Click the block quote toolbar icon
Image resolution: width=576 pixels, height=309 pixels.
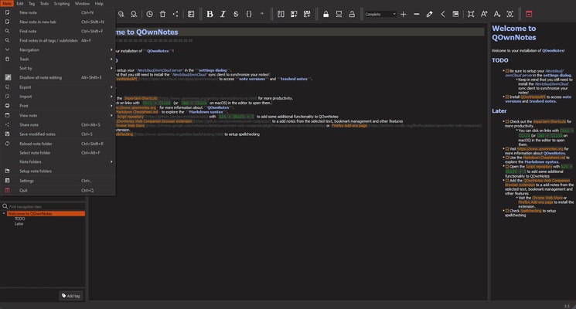point(262,14)
